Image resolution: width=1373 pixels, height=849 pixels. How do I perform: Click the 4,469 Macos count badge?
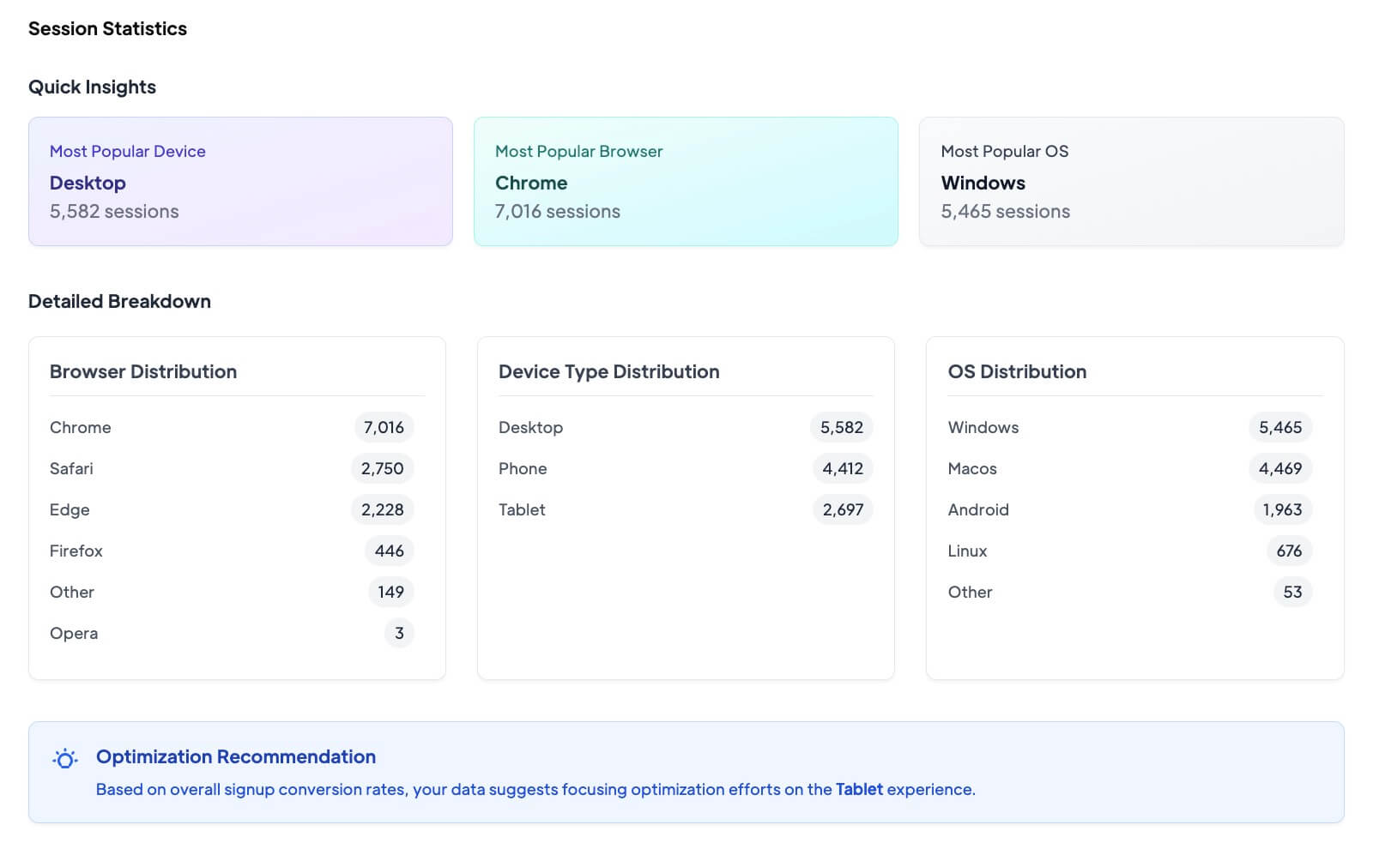click(1280, 468)
